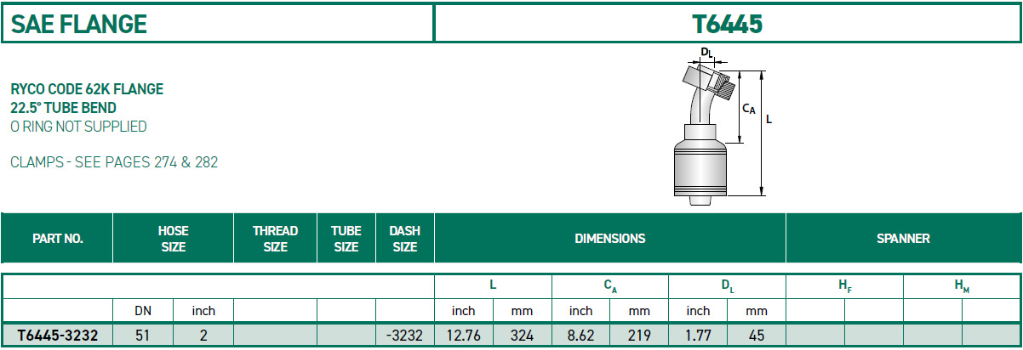
Task: Click 'RYCO CODE 62K FLANGE' text
Action: (87, 89)
